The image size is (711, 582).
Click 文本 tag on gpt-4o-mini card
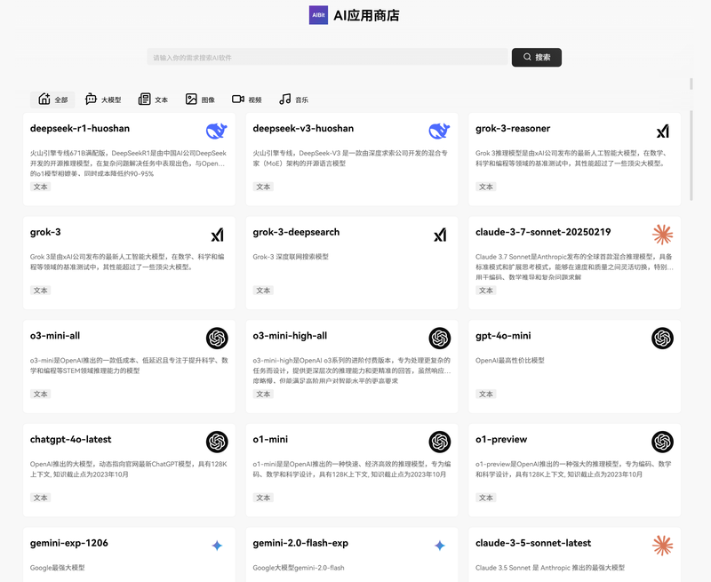485,394
